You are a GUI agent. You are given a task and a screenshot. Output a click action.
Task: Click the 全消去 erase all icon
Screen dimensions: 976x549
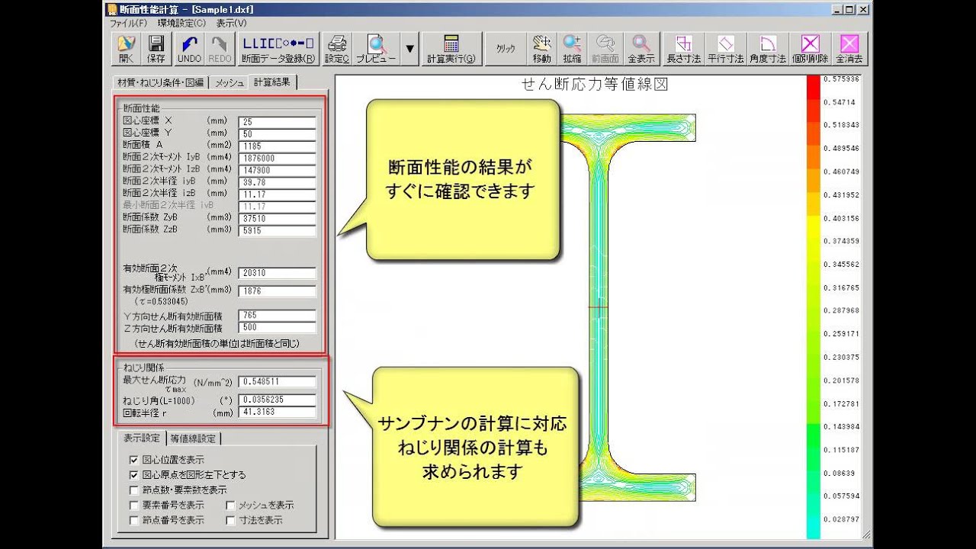point(849,49)
